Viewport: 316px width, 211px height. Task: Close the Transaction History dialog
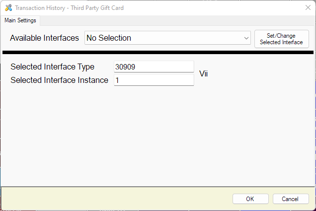(x=308, y=7)
